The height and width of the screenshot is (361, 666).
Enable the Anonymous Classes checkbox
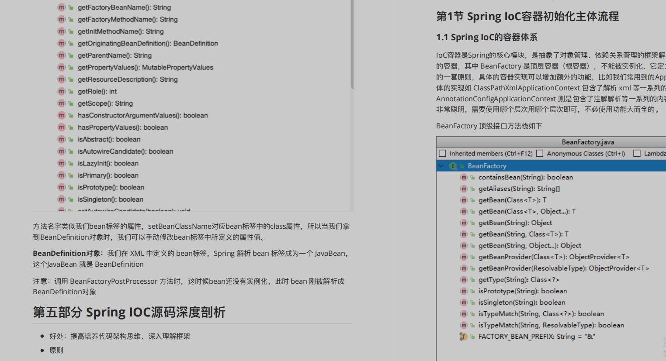(539, 153)
